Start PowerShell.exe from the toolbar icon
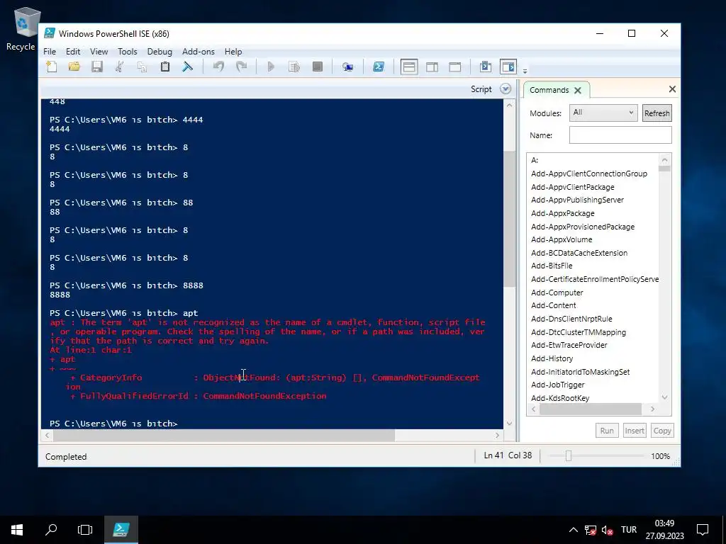Image resolution: width=726 pixels, height=544 pixels. click(379, 67)
